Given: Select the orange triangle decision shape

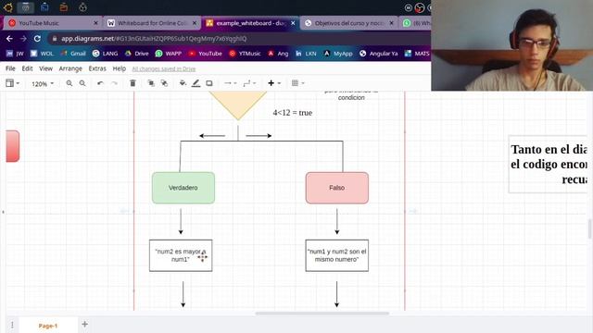Looking at the screenshot, I should coord(238,103).
